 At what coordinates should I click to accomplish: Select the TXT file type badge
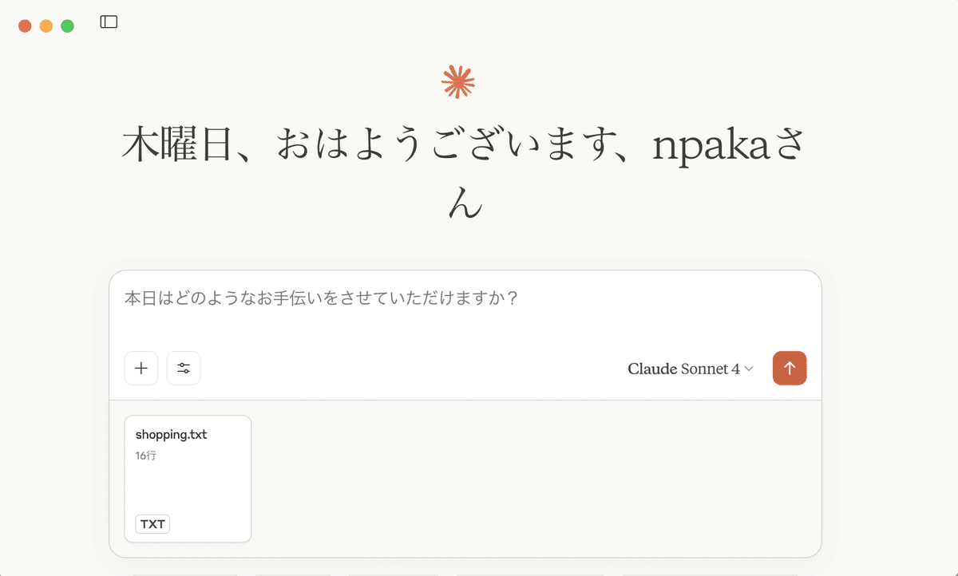[151, 523]
